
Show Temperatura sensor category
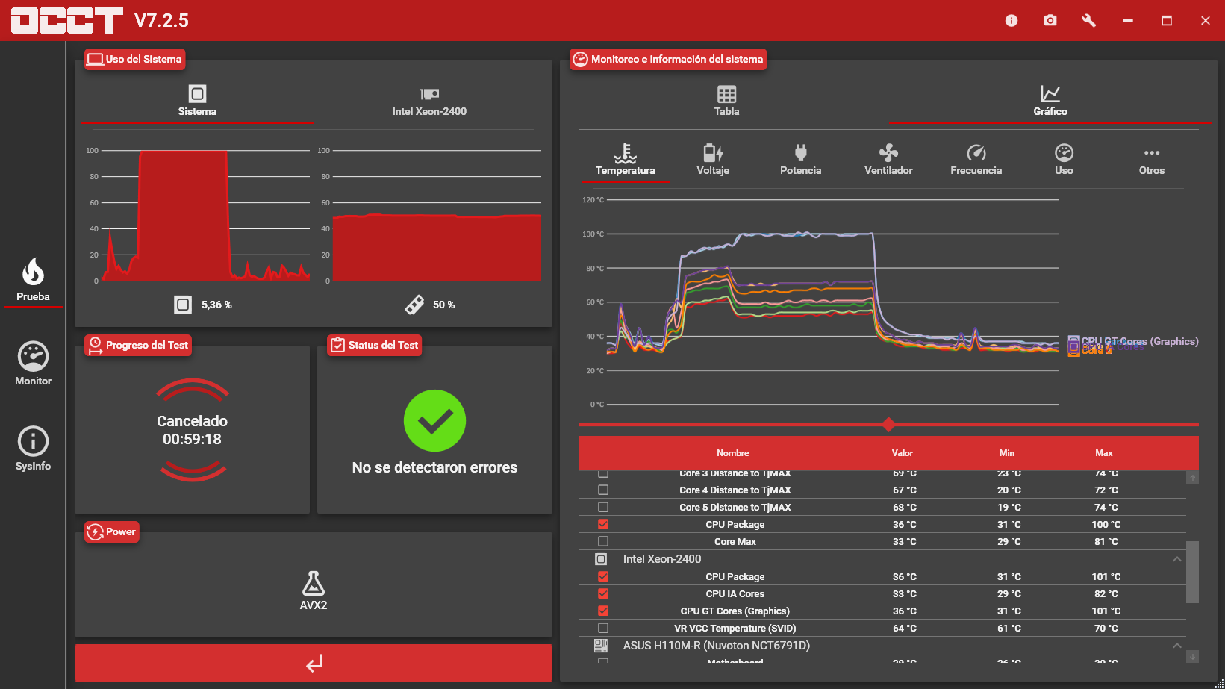tap(626, 160)
